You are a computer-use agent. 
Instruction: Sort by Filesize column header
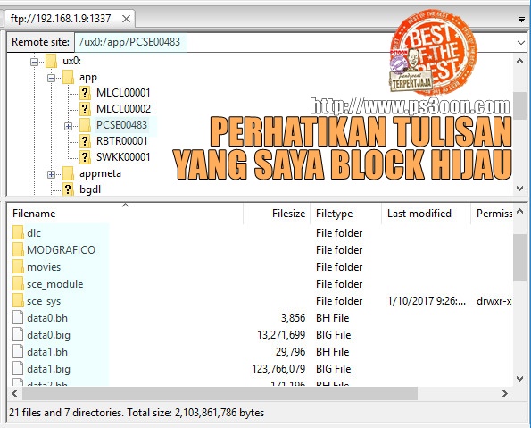277,214
